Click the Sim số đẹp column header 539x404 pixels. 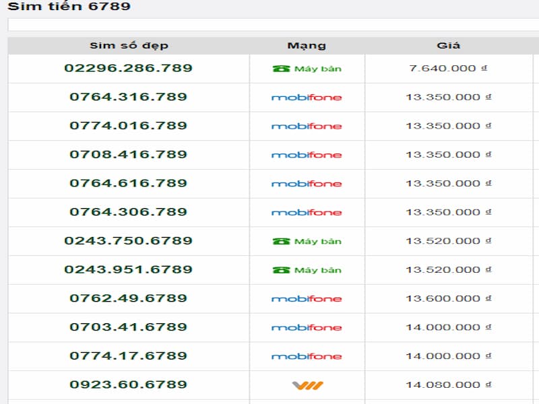(x=129, y=46)
